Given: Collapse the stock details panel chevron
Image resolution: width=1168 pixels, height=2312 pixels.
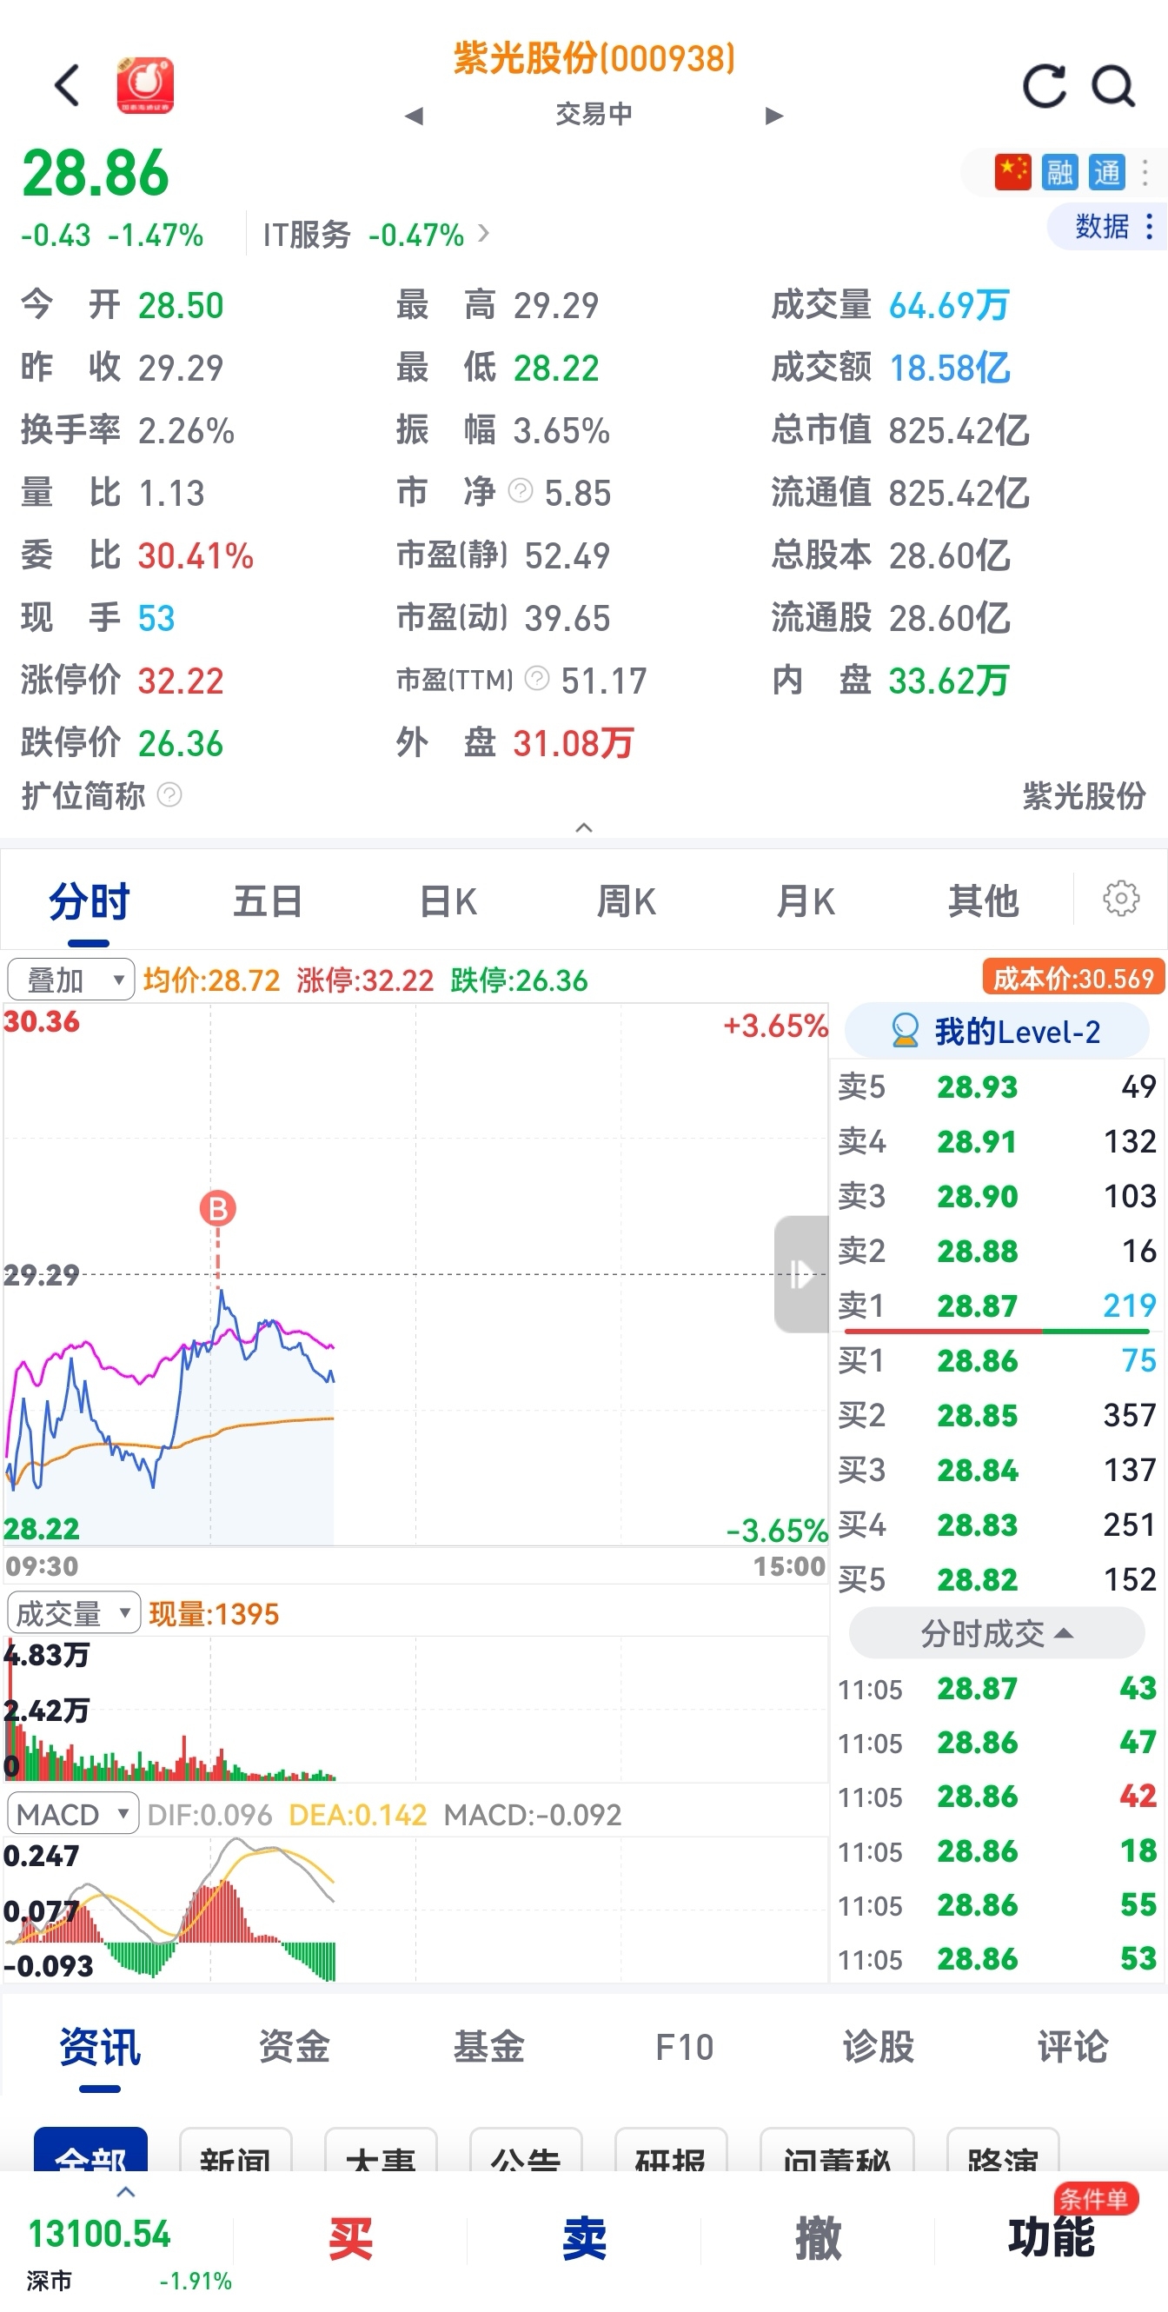Looking at the screenshot, I should click(x=583, y=827).
